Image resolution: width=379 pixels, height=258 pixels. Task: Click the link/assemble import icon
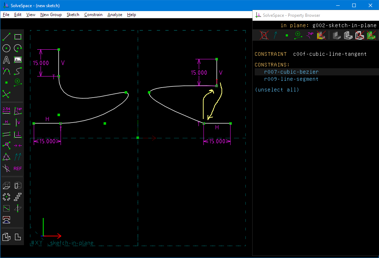click(6, 219)
